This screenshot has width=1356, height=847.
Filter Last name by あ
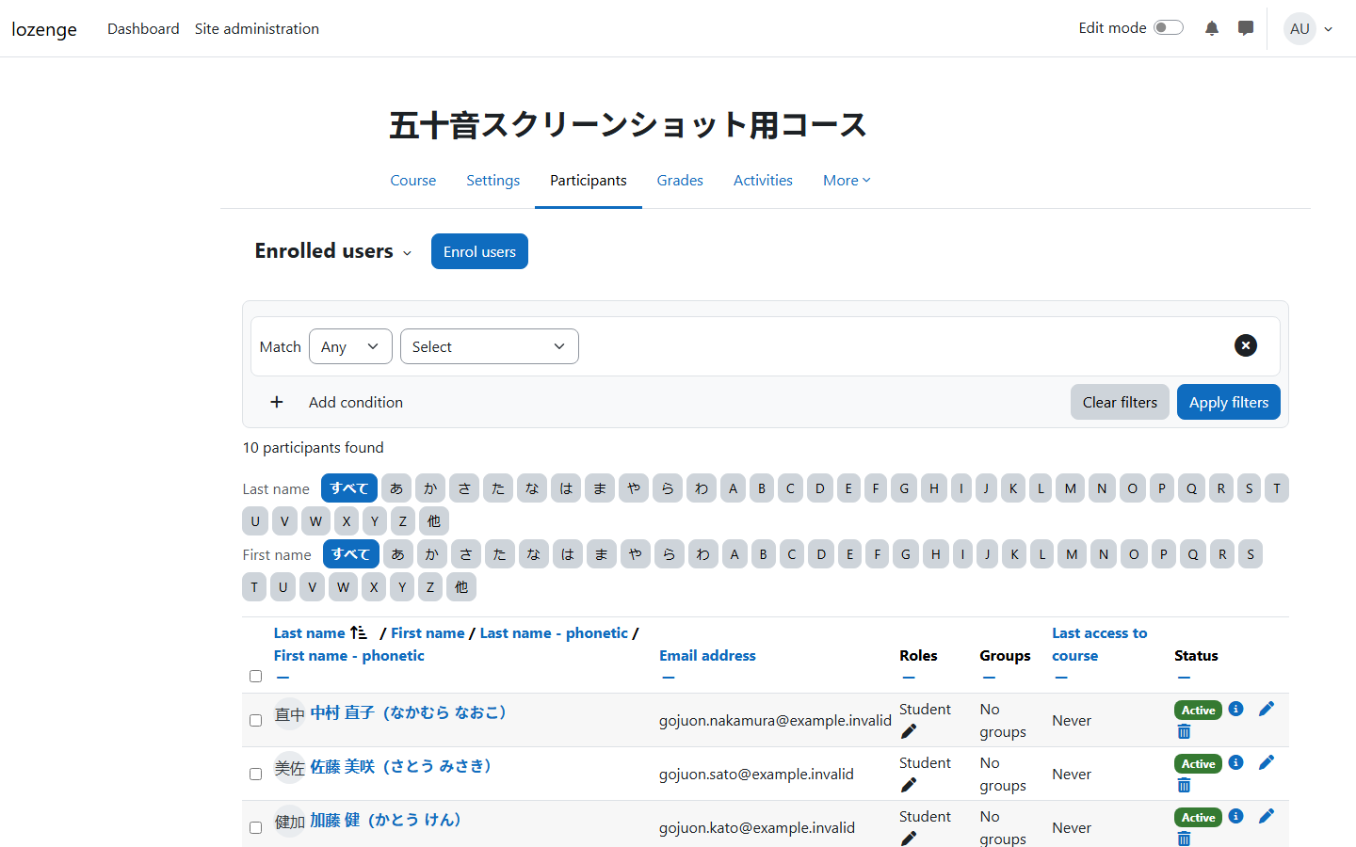[x=396, y=488]
